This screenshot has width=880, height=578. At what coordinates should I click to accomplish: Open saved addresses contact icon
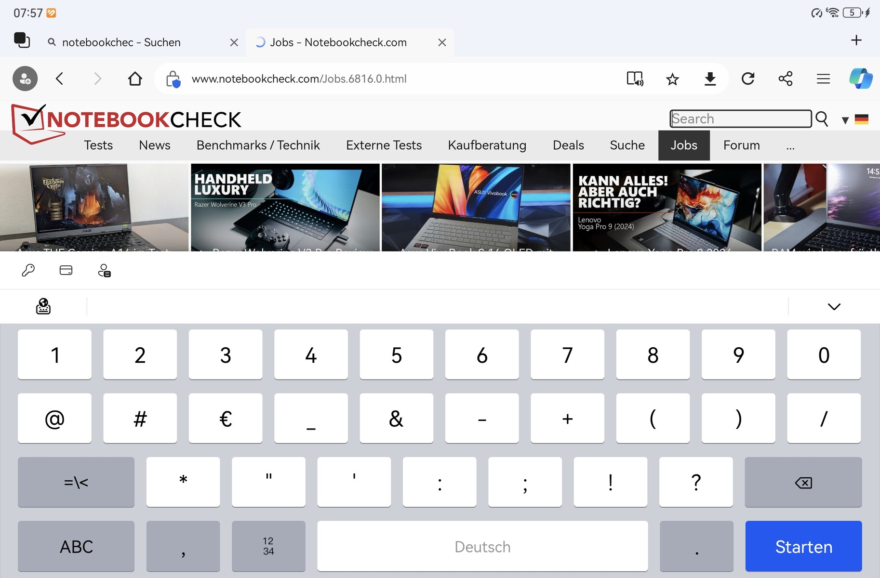click(x=104, y=270)
